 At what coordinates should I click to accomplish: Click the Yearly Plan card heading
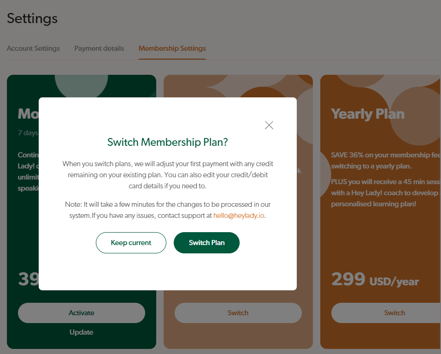click(x=368, y=114)
